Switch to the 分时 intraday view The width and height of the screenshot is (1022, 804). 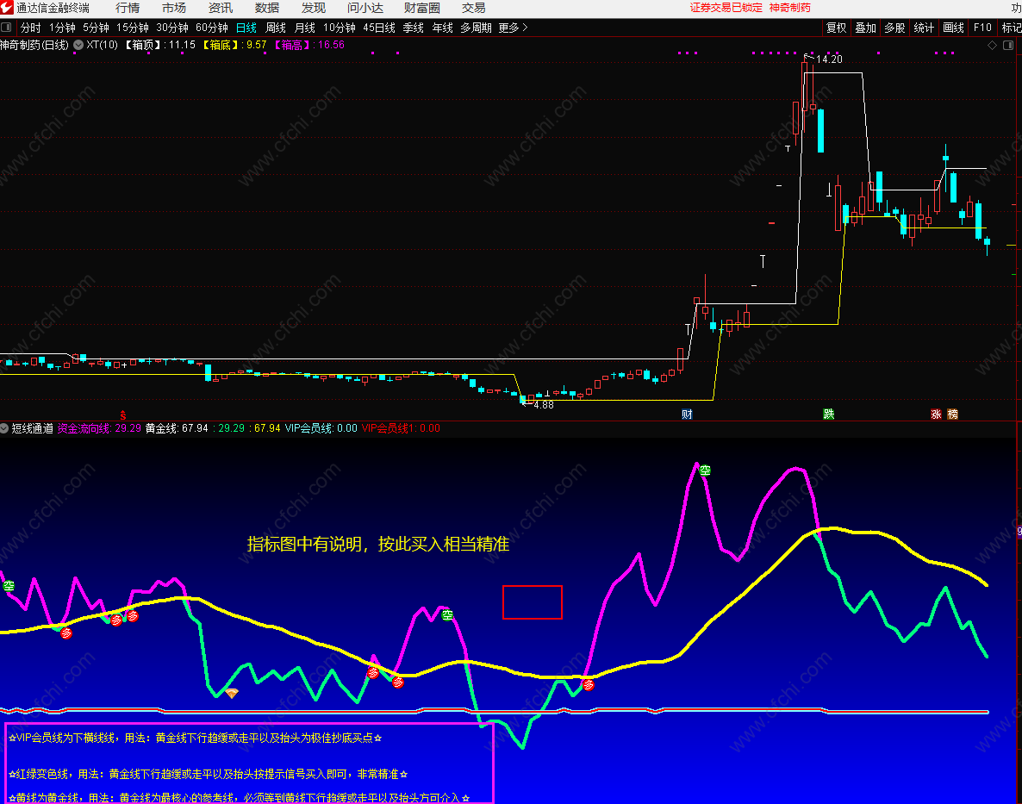point(31,28)
